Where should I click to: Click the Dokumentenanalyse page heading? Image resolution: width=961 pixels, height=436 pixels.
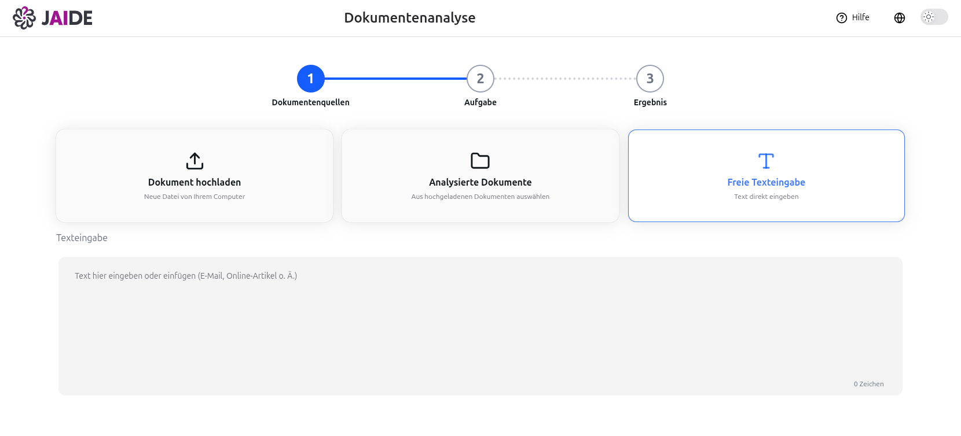tap(410, 18)
